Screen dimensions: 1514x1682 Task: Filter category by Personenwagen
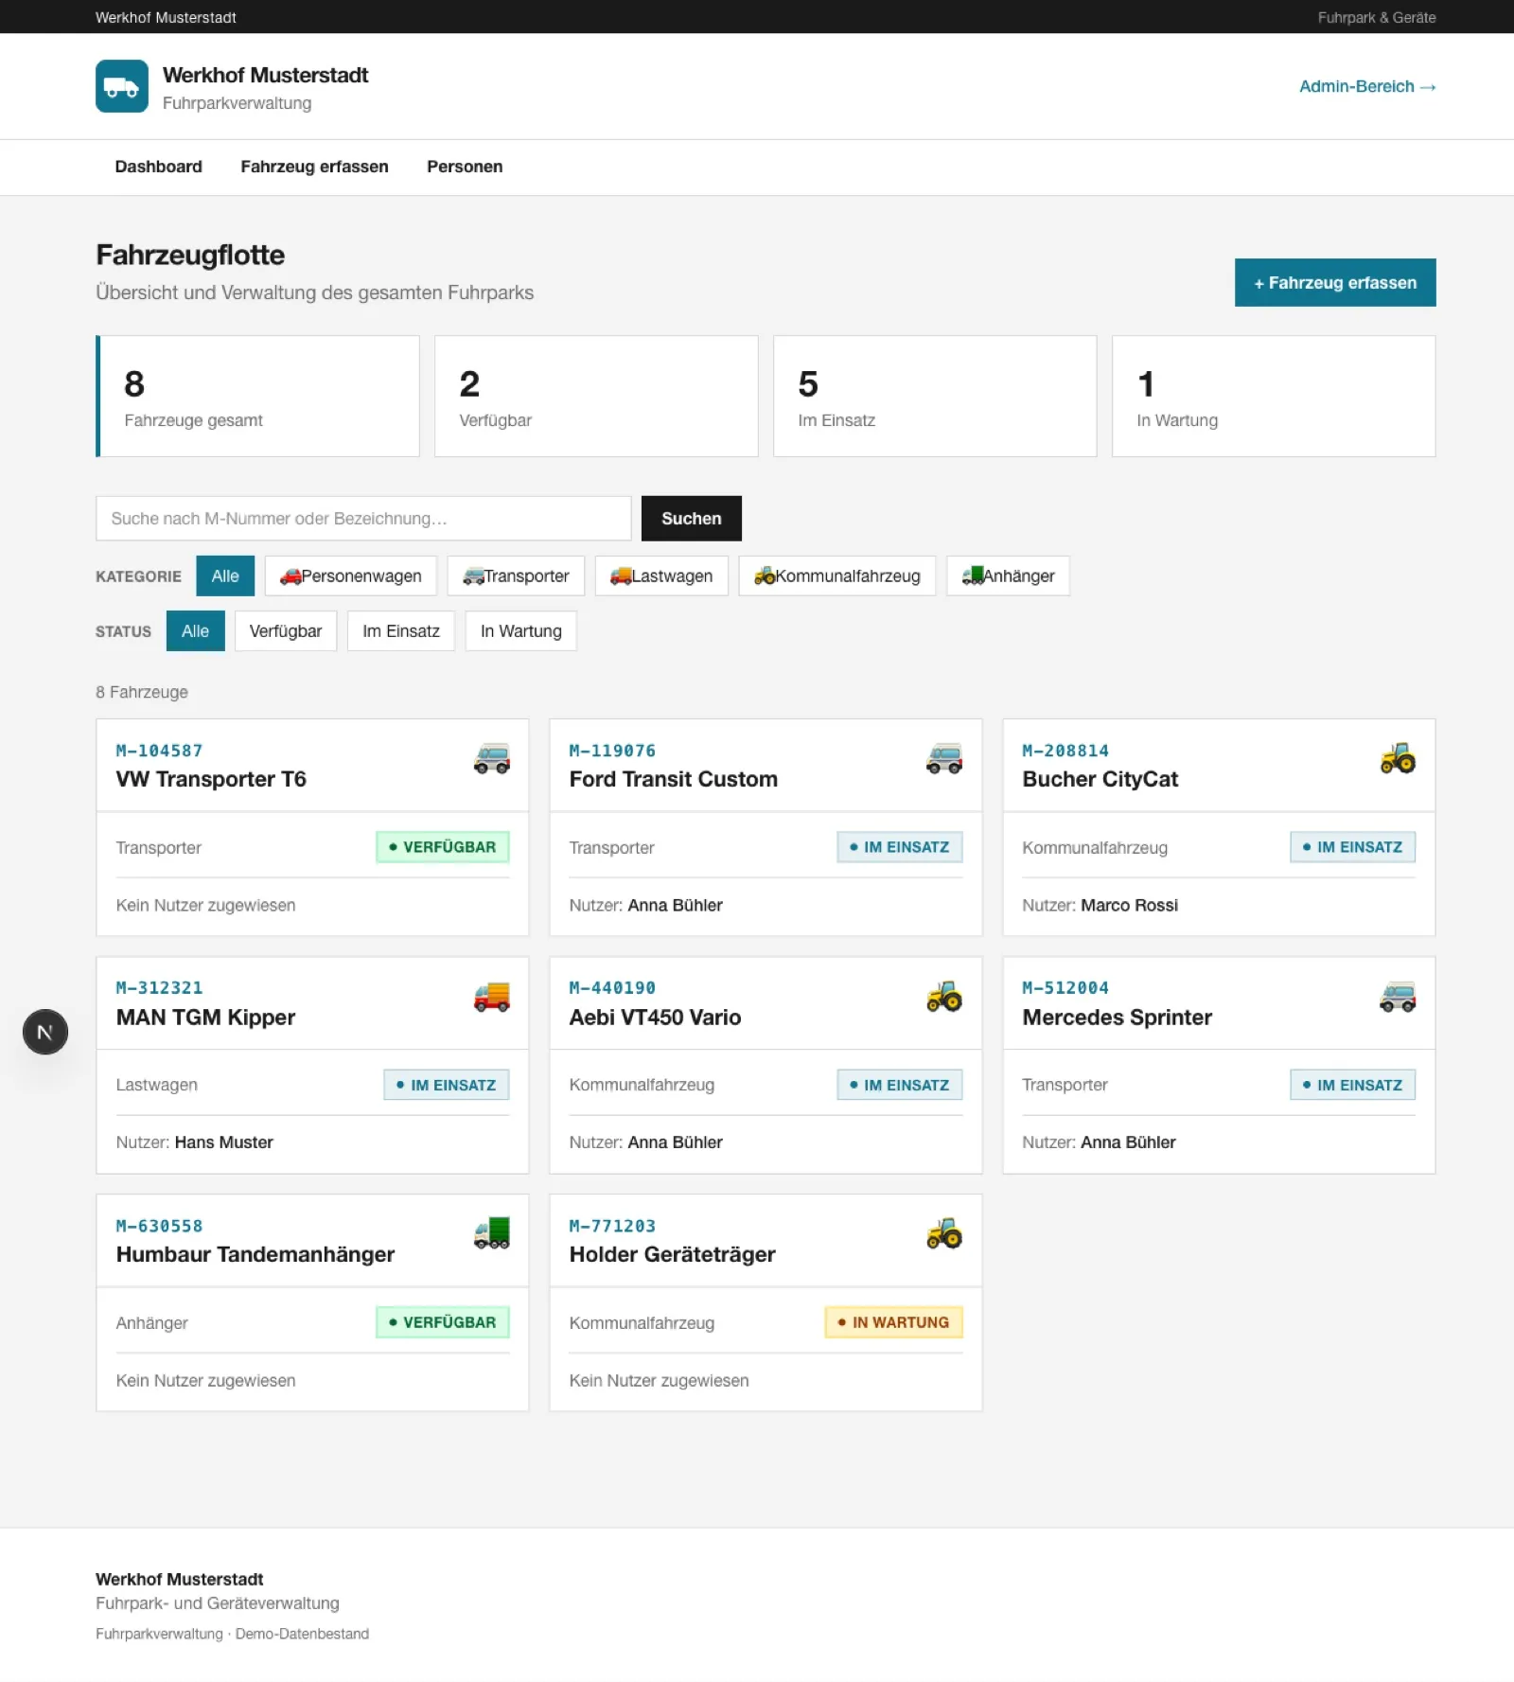click(x=351, y=575)
